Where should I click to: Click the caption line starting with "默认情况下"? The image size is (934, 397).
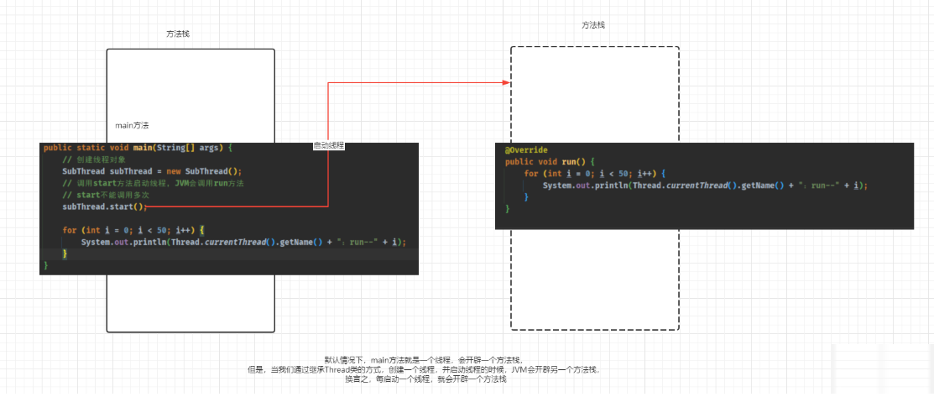(424, 359)
